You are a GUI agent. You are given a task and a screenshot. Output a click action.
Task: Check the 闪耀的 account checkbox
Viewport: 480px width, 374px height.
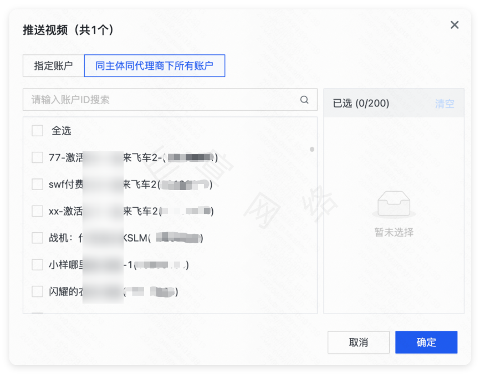point(37,291)
